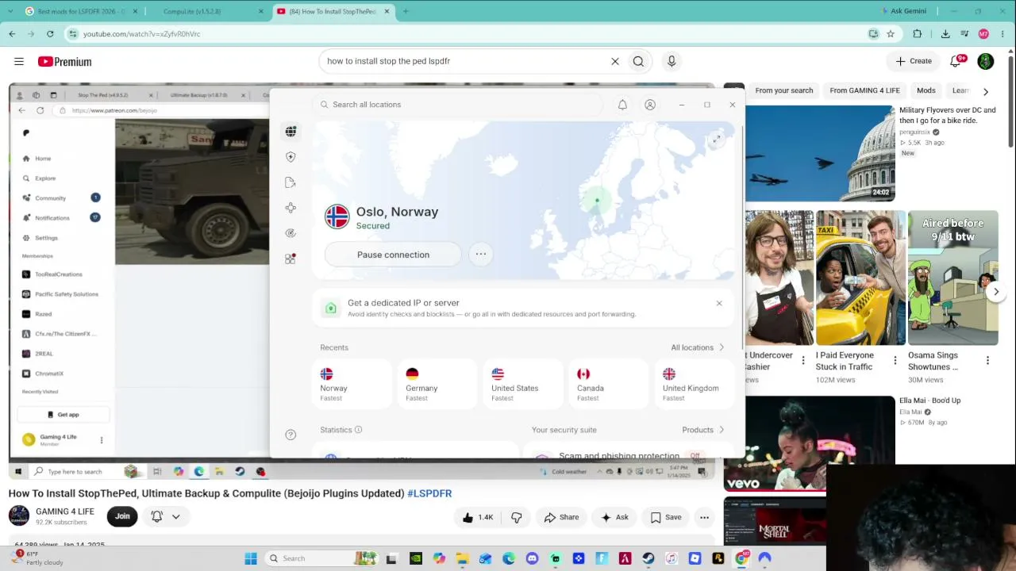Expand All locations in NordVPN Recents
This screenshot has width=1016, height=571.
698,347
